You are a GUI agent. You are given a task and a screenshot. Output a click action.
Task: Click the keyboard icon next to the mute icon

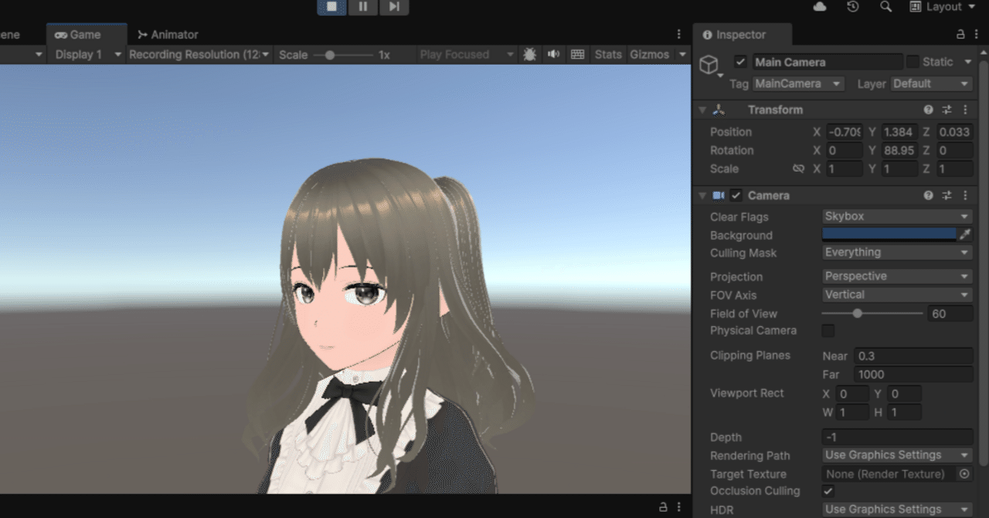click(576, 54)
